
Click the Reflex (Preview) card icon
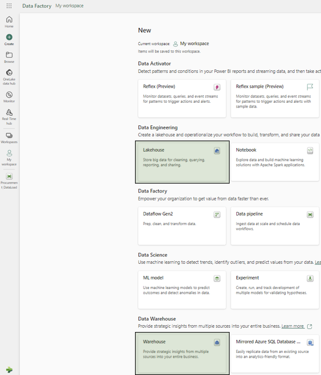coord(217,87)
